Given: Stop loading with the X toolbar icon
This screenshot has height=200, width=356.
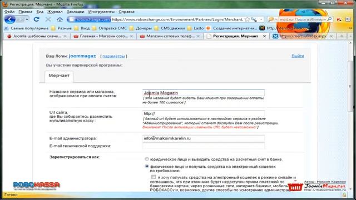Looking at the screenshot, I should point(48,19).
